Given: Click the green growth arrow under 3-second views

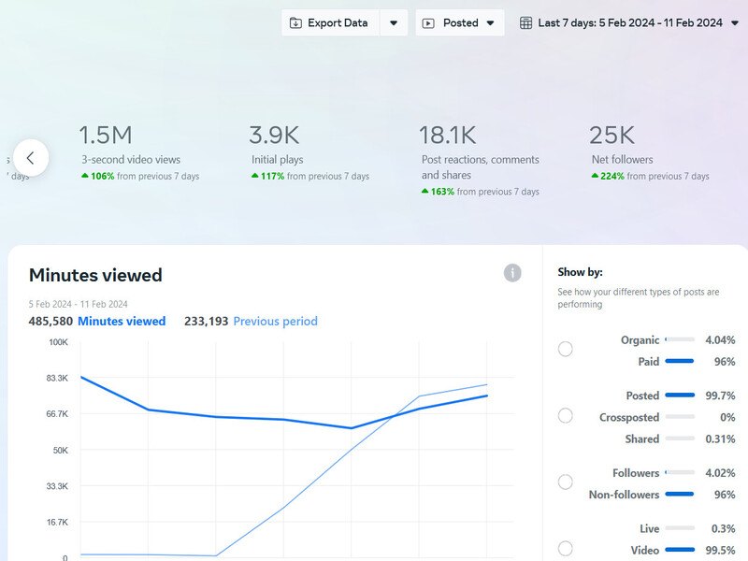Looking at the screenshot, I should (83, 175).
